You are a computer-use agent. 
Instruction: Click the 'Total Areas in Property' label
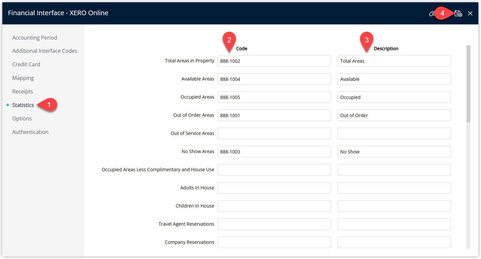coord(190,61)
